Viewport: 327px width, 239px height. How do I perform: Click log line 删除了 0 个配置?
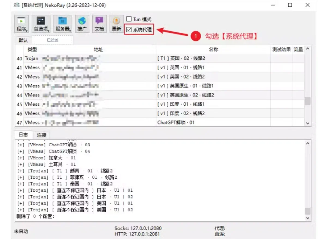[36, 216]
